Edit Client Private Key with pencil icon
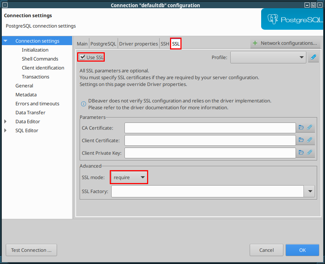Screen dimensions: 325x264 310,153
